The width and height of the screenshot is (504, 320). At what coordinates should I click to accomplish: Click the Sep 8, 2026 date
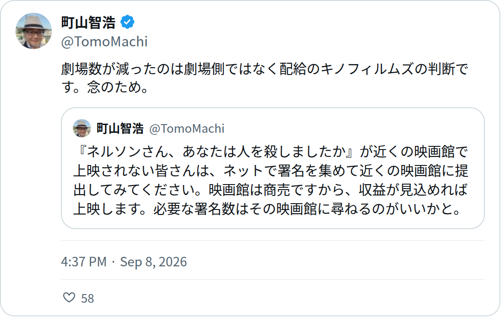click(x=153, y=261)
